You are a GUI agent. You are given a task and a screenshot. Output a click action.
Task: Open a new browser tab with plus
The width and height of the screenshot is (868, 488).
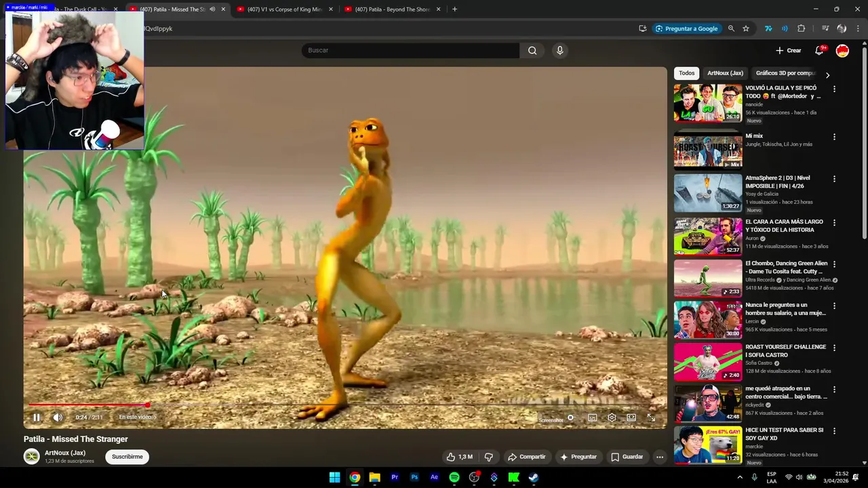coord(454,9)
